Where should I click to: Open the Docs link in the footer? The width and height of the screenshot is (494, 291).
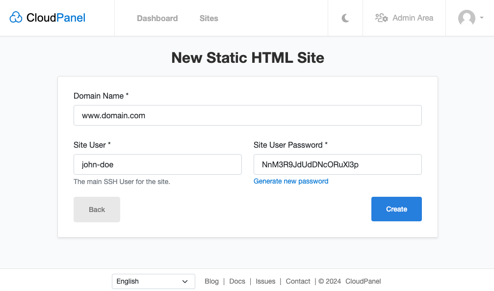click(237, 281)
